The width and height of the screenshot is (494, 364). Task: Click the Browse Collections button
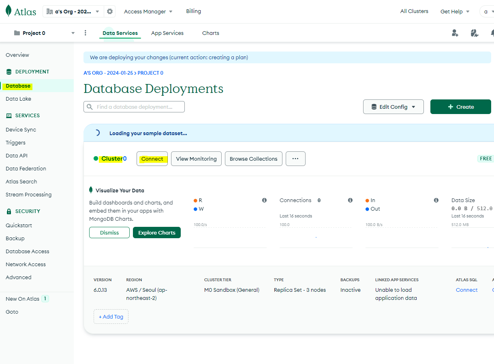[254, 159]
